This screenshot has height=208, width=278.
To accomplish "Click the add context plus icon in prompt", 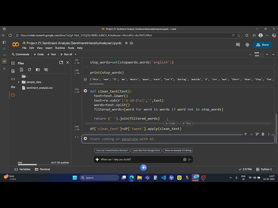I will (x=185, y=159).
